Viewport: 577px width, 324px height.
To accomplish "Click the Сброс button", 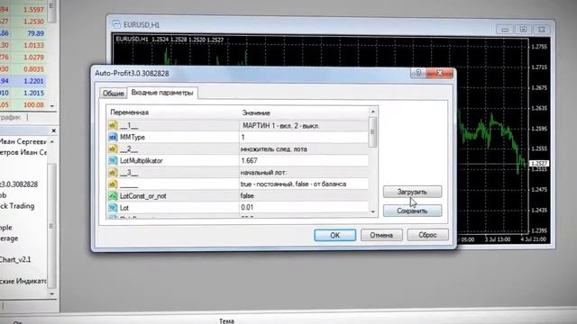I will click(427, 235).
